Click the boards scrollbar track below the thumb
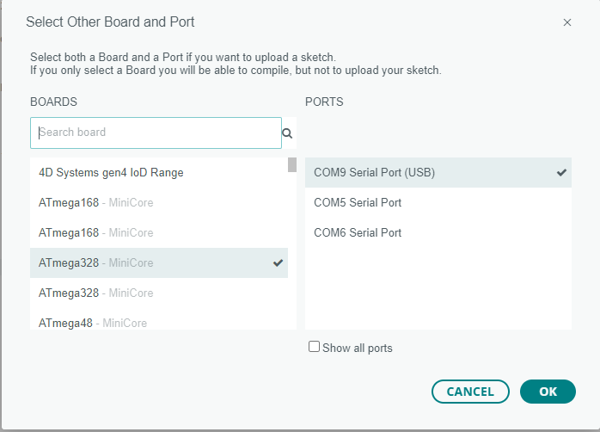 click(292, 258)
